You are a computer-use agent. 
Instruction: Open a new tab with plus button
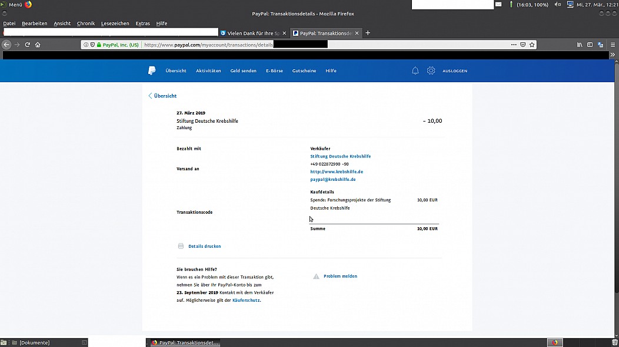368,33
